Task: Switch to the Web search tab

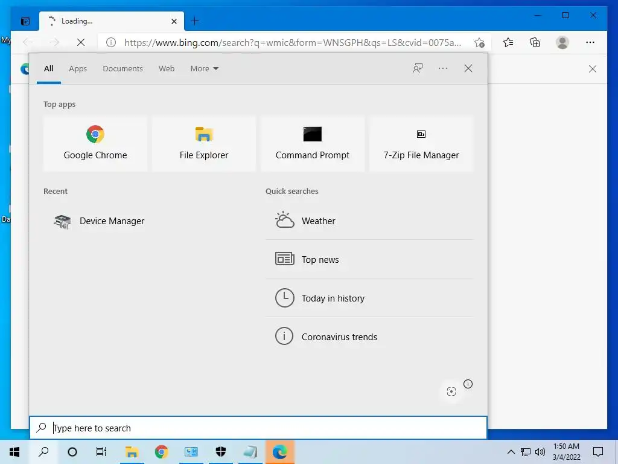Action: (167, 69)
